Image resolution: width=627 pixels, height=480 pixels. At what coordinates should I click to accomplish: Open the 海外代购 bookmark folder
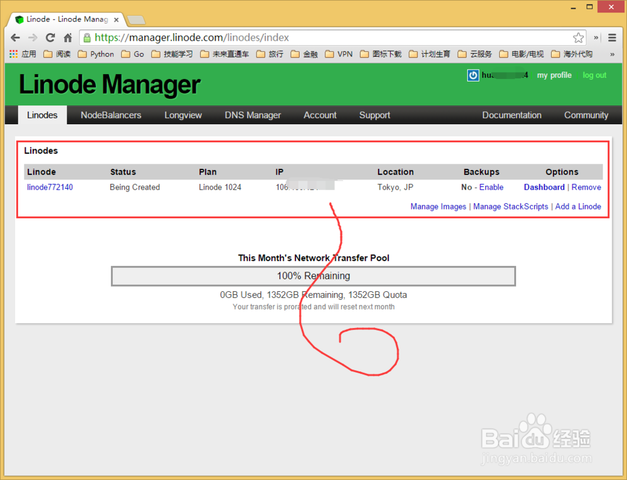pyautogui.click(x=572, y=54)
